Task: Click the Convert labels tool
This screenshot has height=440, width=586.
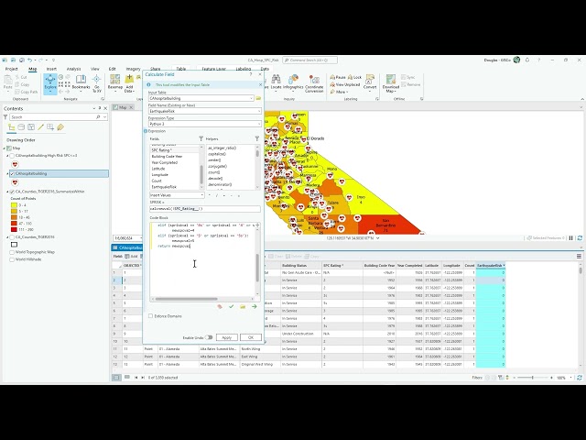Action: pos(370,82)
